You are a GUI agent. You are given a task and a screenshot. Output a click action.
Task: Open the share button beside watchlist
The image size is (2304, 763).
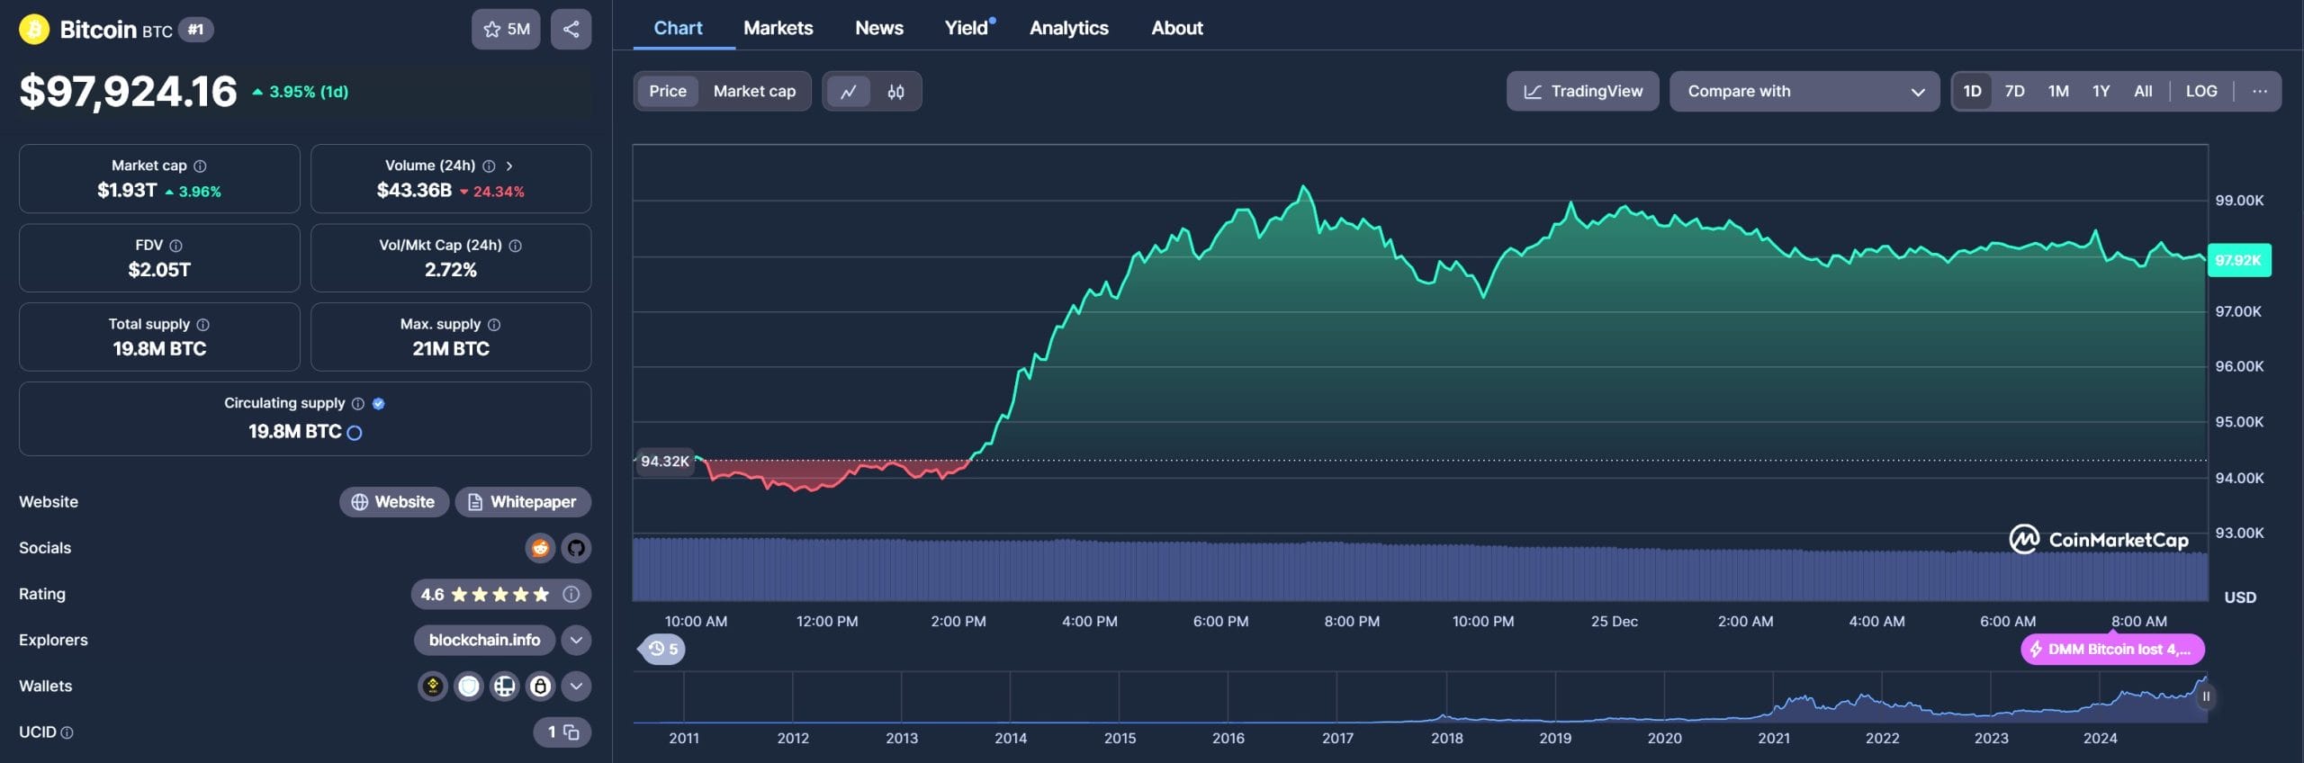[571, 30]
